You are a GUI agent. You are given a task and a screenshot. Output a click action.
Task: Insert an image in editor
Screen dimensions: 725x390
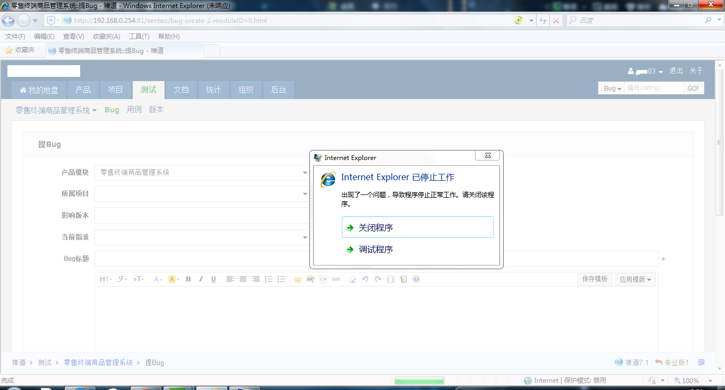point(310,279)
